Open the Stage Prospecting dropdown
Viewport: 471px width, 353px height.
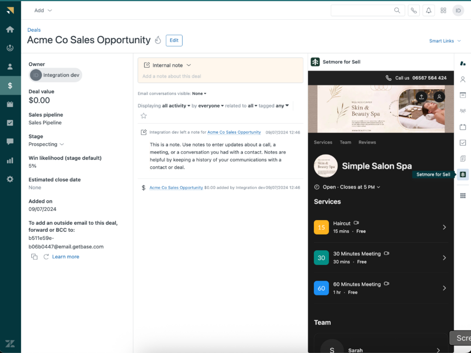tap(46, 144)
